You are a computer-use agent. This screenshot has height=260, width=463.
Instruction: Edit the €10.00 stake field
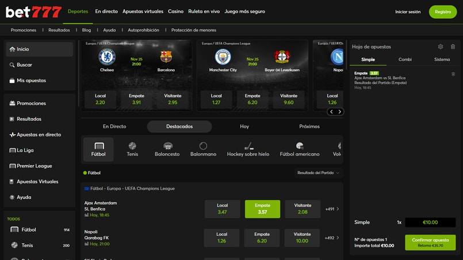[x=430, y=222]
